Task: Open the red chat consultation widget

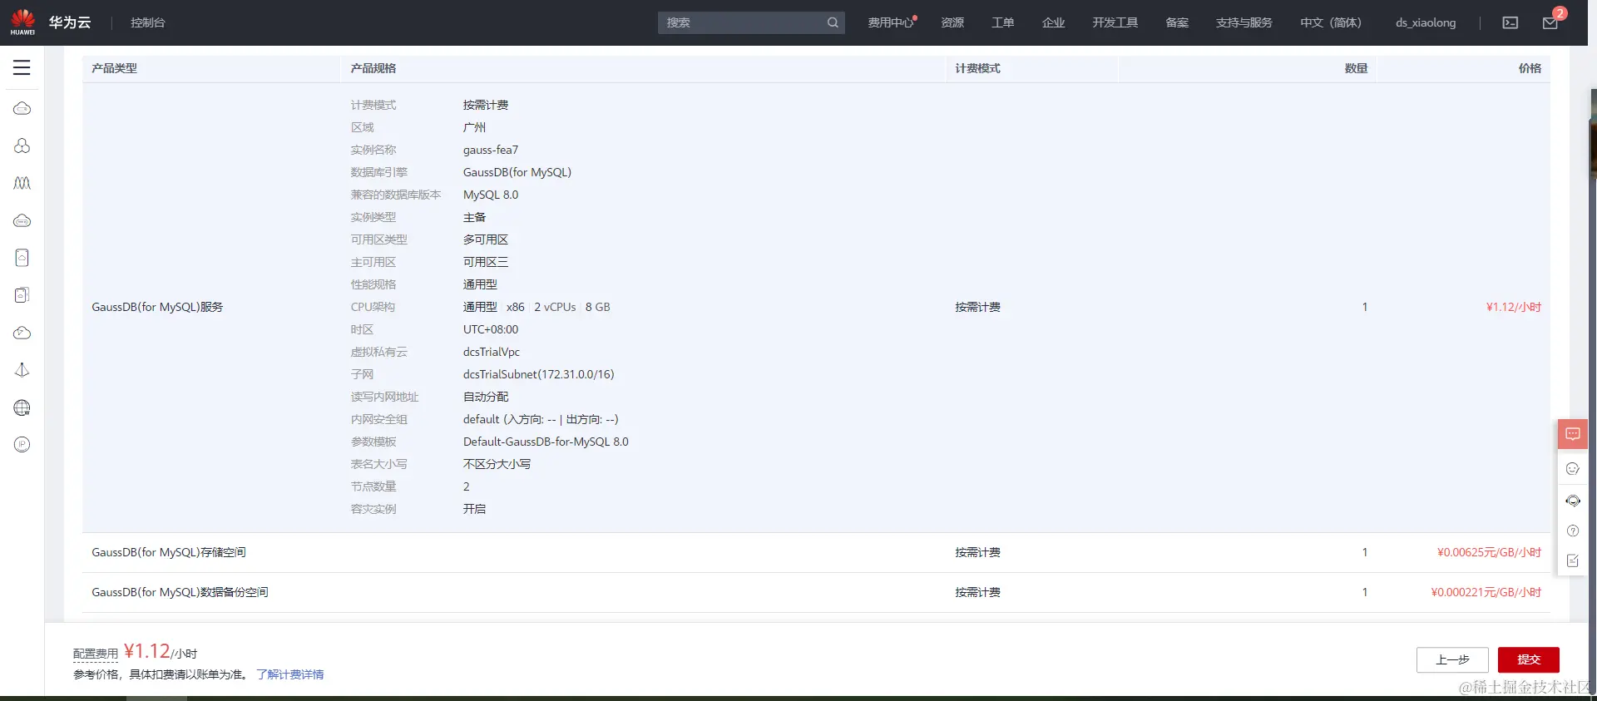Action: tap(1573, 434)
